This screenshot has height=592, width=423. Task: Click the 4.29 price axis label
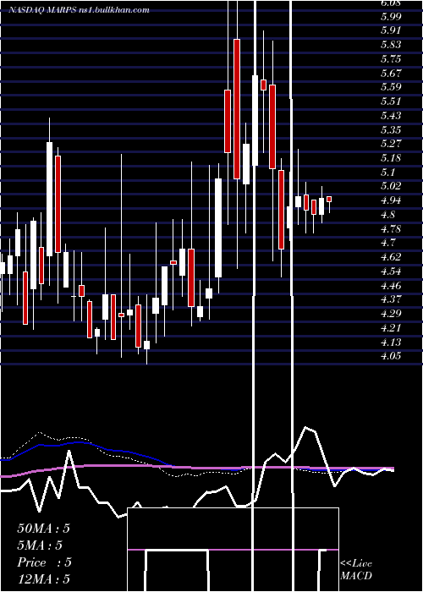pos(391,314)
